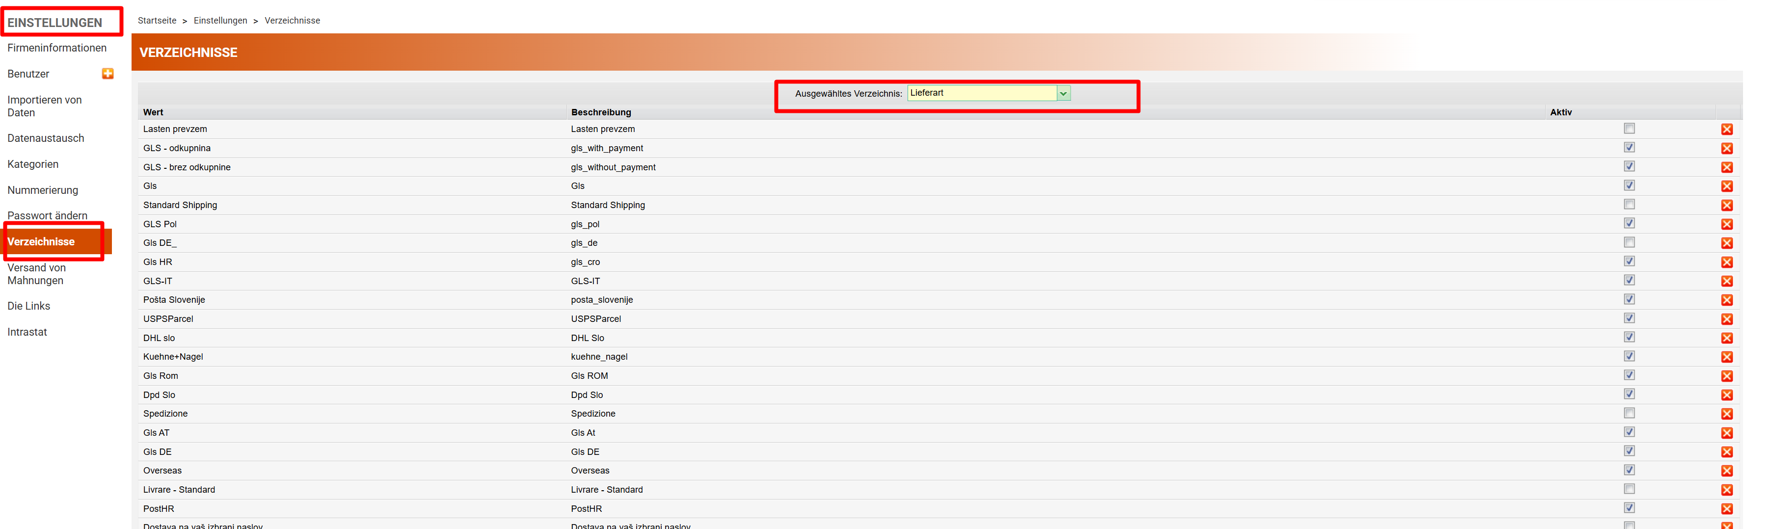The height and width of the screenshot is (529, 1772).
Task: Select the kuehne_nagel description cell
Action: 599,357
